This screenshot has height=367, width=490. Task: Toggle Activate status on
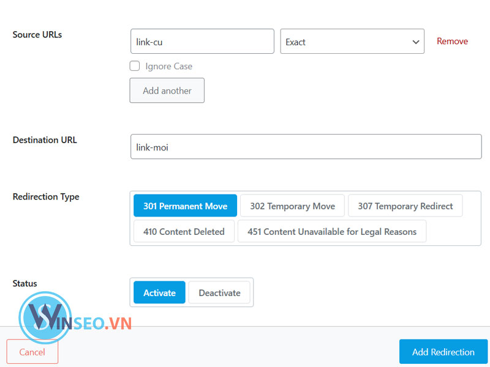[159, 292]
